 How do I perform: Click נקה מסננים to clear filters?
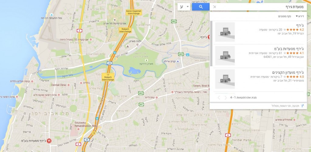coord(284,16)
